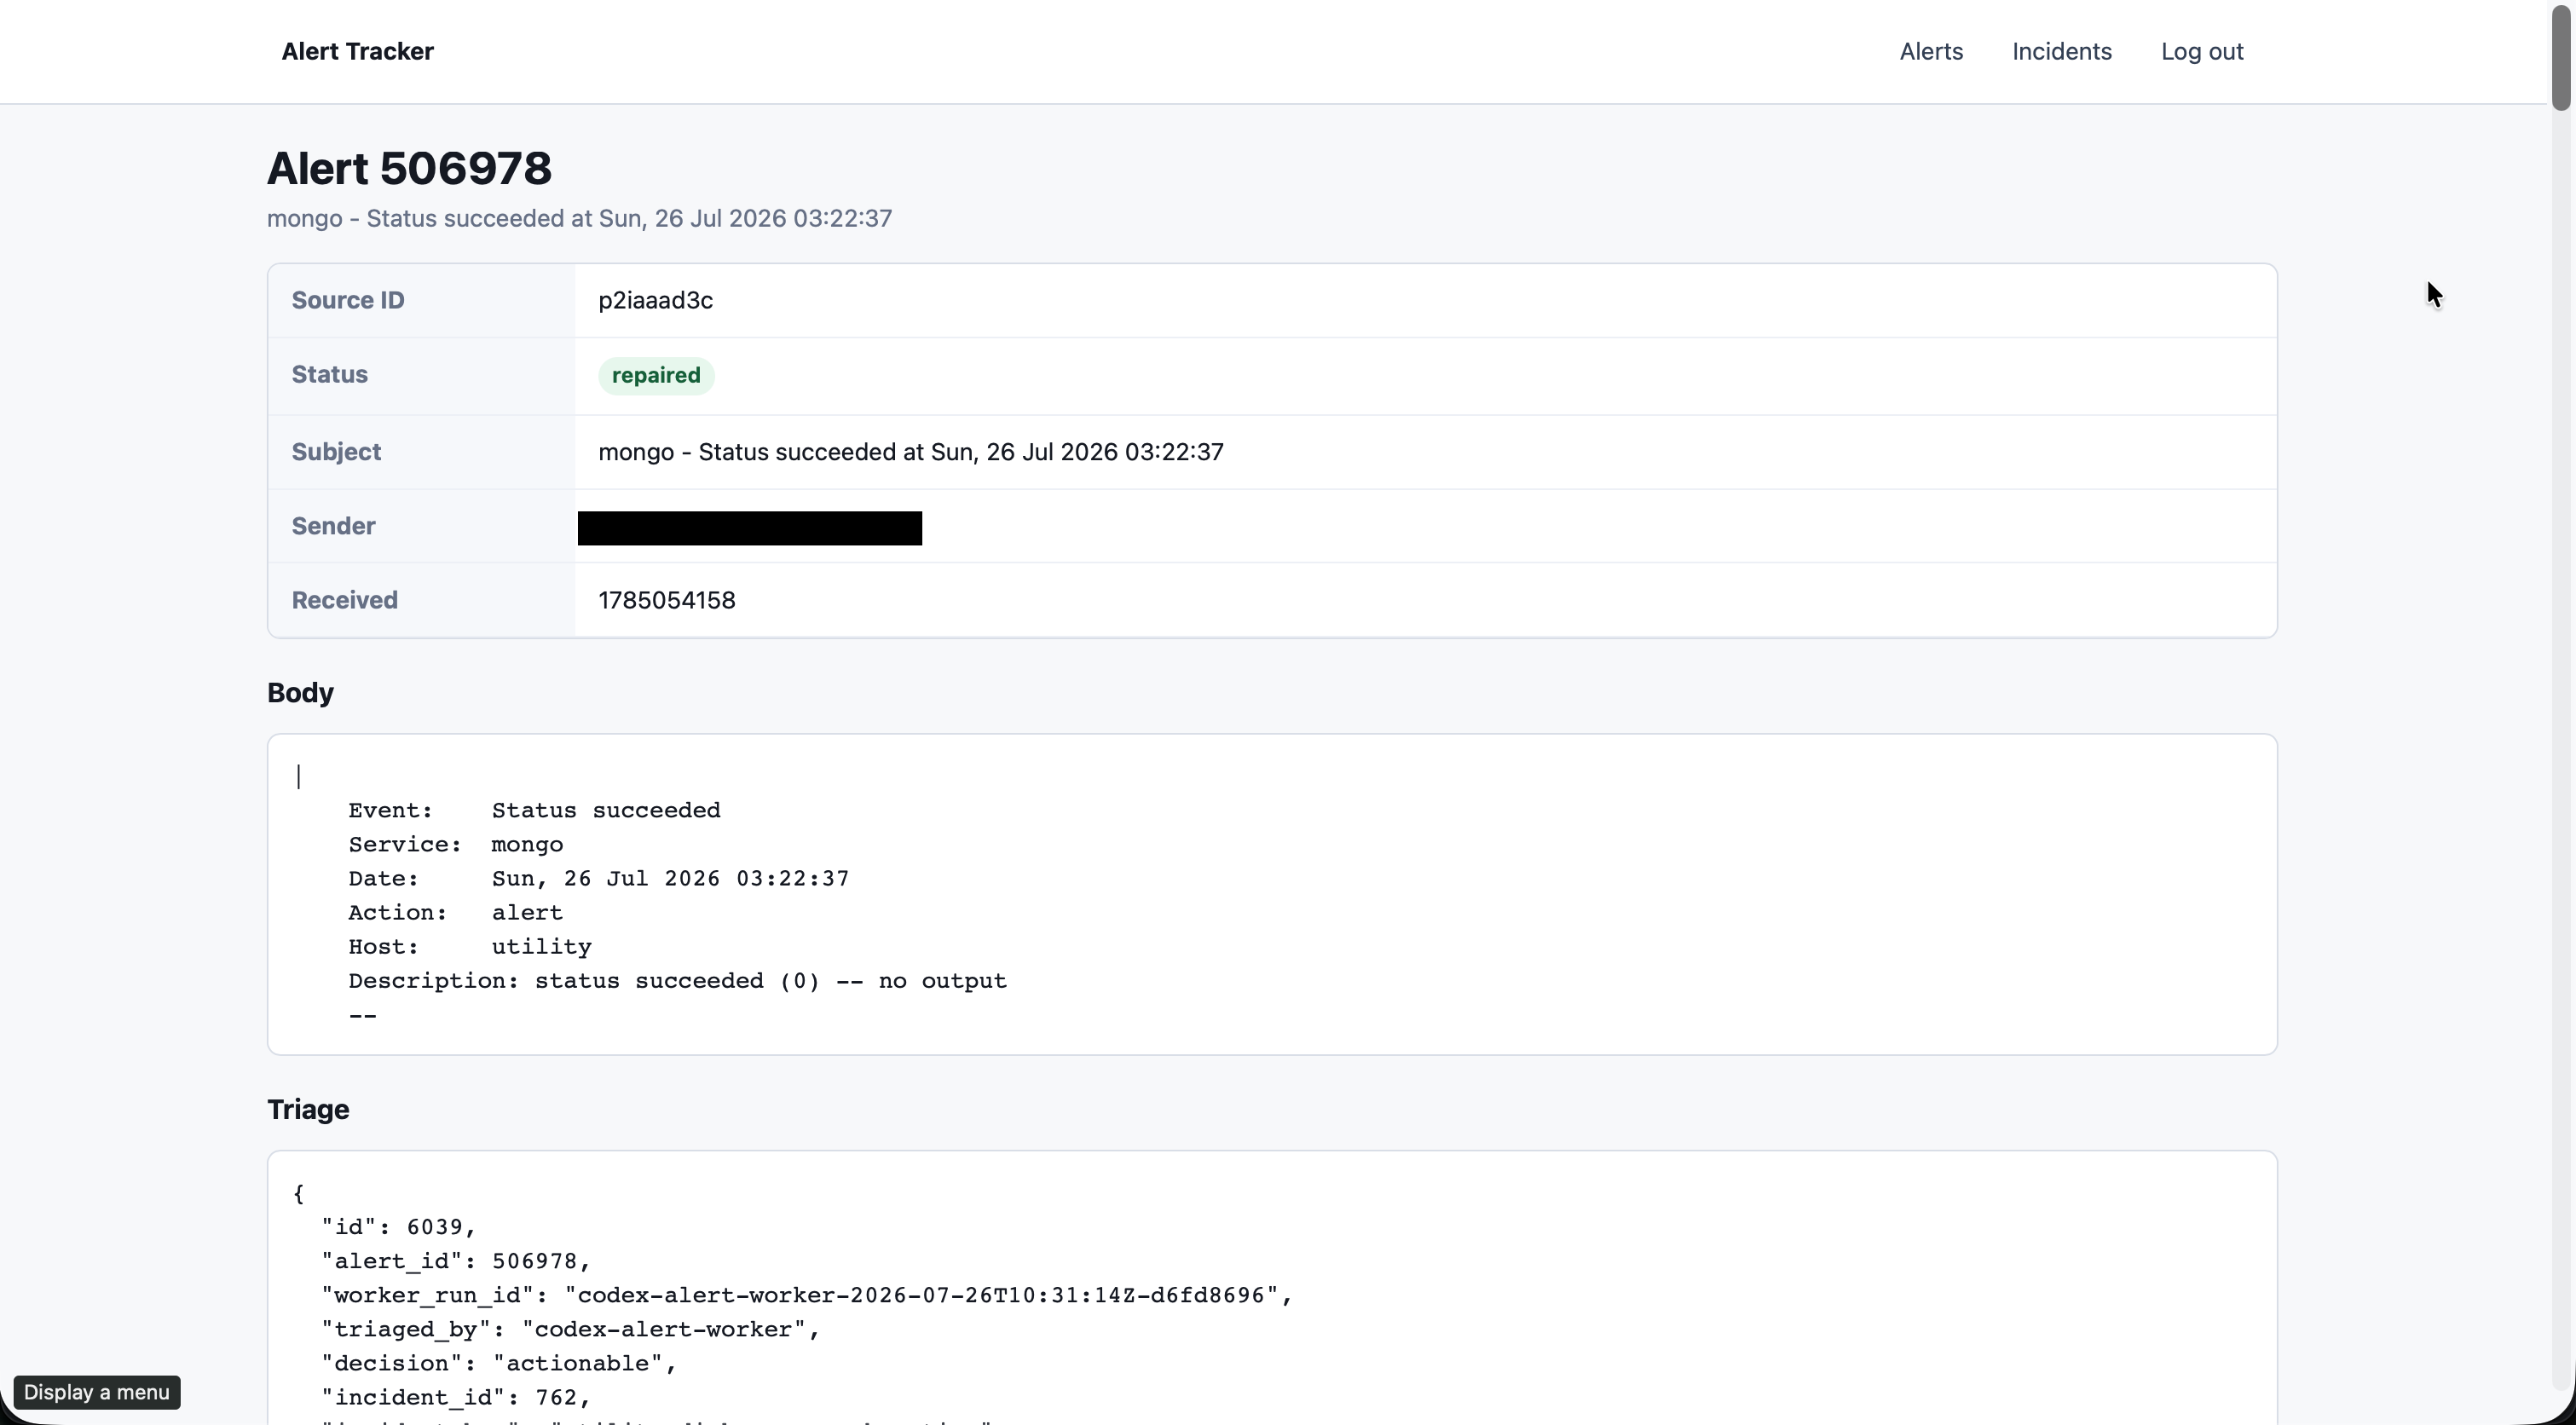The width and height of the screenshot is (2576, 1425).
Task: Click the Description line in Body
Action: click(677, 980)
